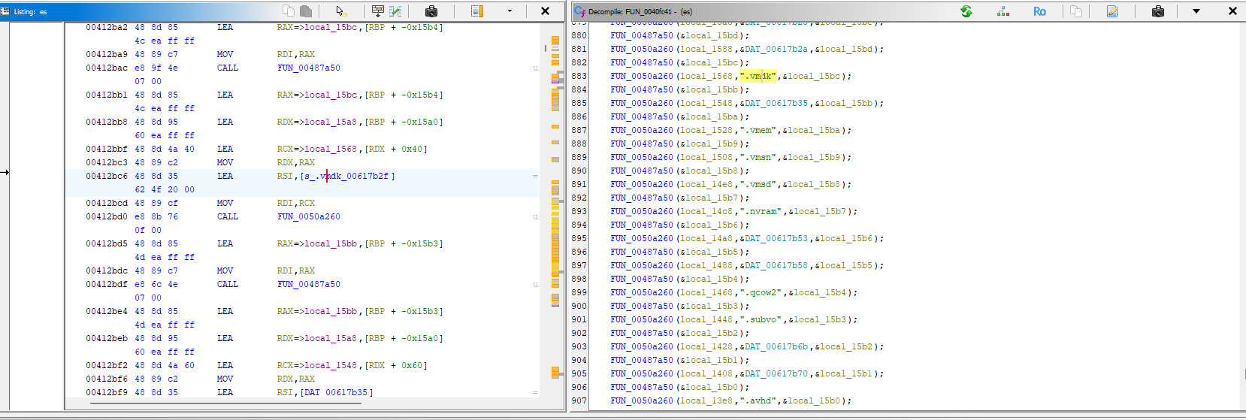Toggle the Listing mouse-hover cursor highlight icon

tap(340, 11)
